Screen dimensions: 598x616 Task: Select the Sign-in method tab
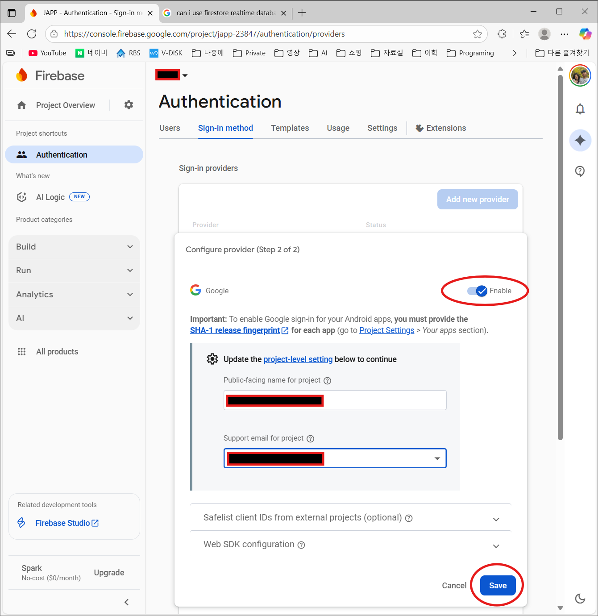pos(225,128)
